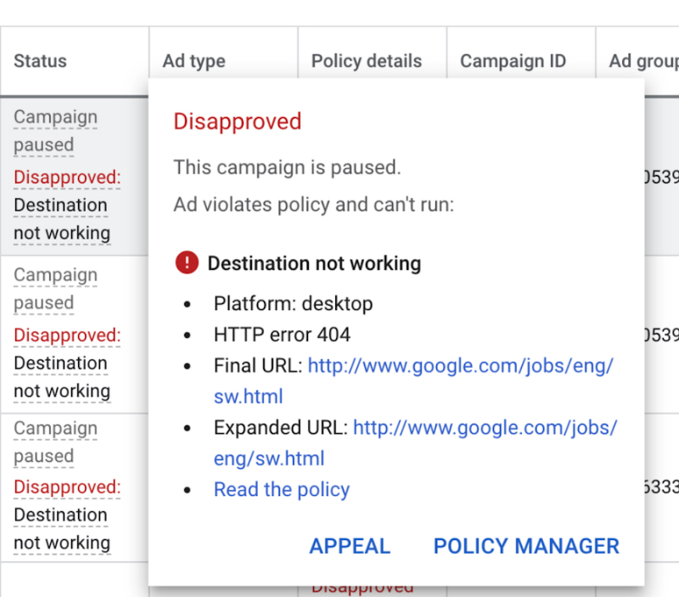The height and width of the screenshot is (597, 679).
Task: Click 'HTTP error 404' bullet item
Action: point(282,335)
